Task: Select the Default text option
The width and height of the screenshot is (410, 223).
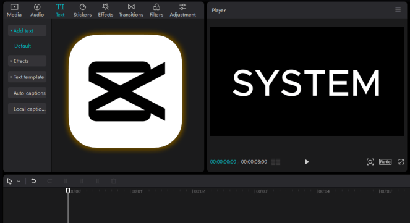Action: [x=22, y=46]
